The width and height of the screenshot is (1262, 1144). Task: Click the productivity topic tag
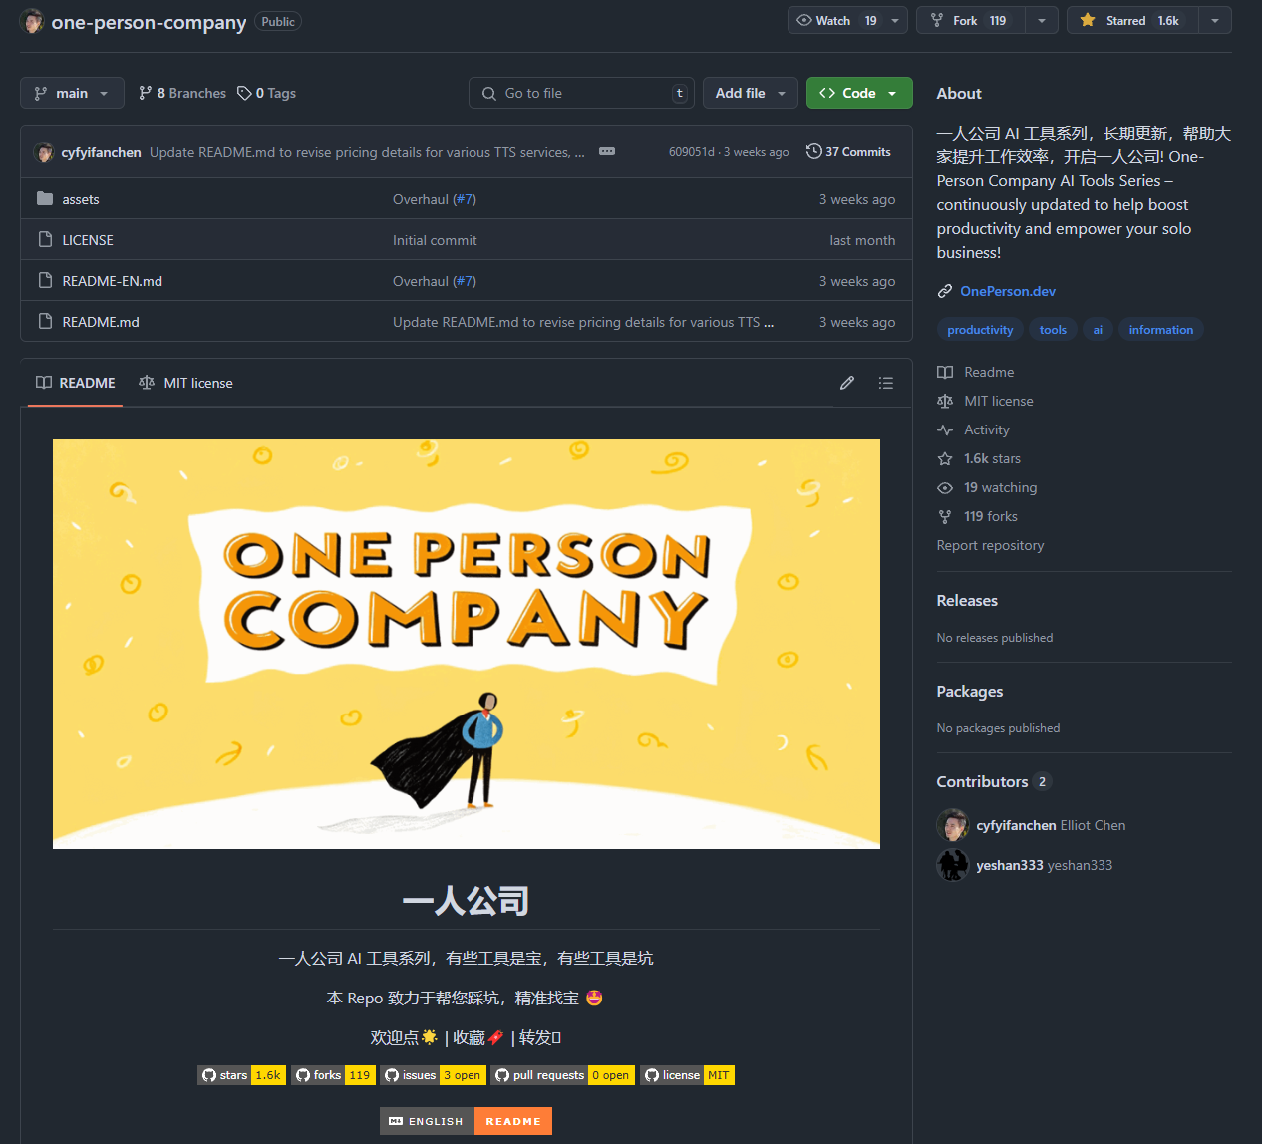point(979,330)
